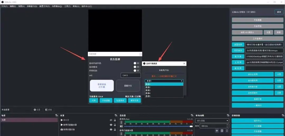Viewport: 285px width, 136px height.
Task: Pop out the 场景 dock panel
Action: click(56, 115)
